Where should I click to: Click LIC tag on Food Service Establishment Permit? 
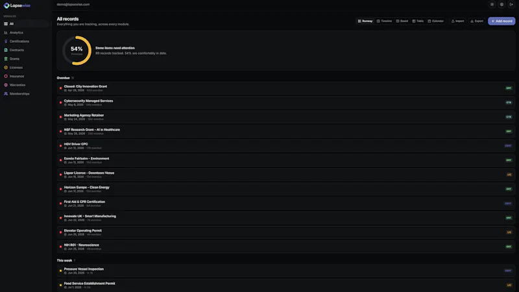[x=509, y=285]
